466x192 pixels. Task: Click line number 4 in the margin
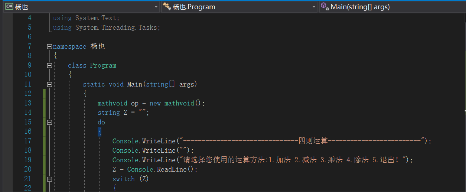pyautogui.click(x=30, y=18)
